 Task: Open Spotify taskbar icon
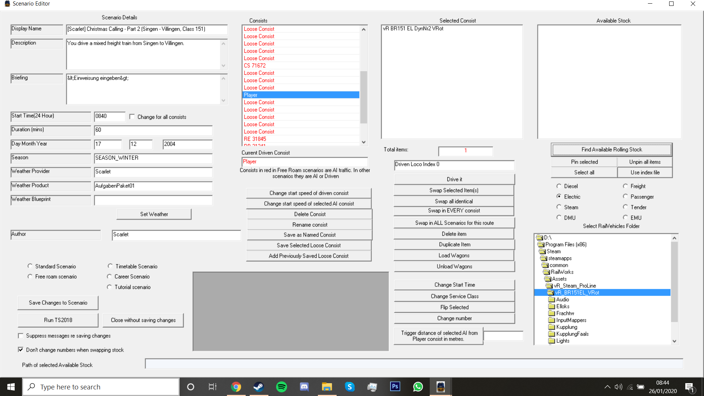click(x=281, y=387)
